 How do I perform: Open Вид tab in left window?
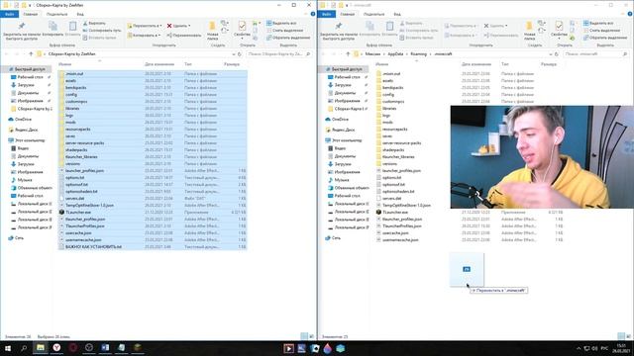click(80, 14)
